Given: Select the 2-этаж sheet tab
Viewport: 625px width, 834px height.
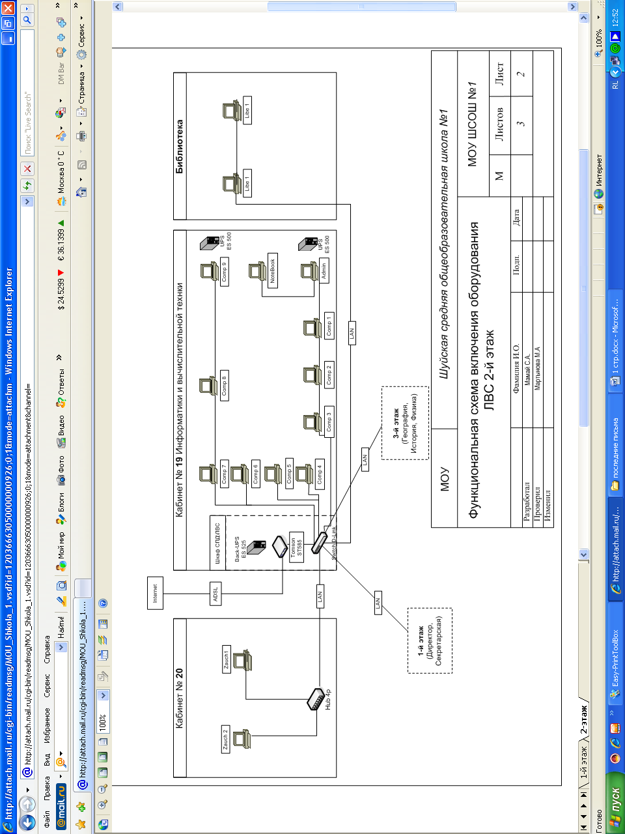Looking at the screenshot, I should pos(584,721).
